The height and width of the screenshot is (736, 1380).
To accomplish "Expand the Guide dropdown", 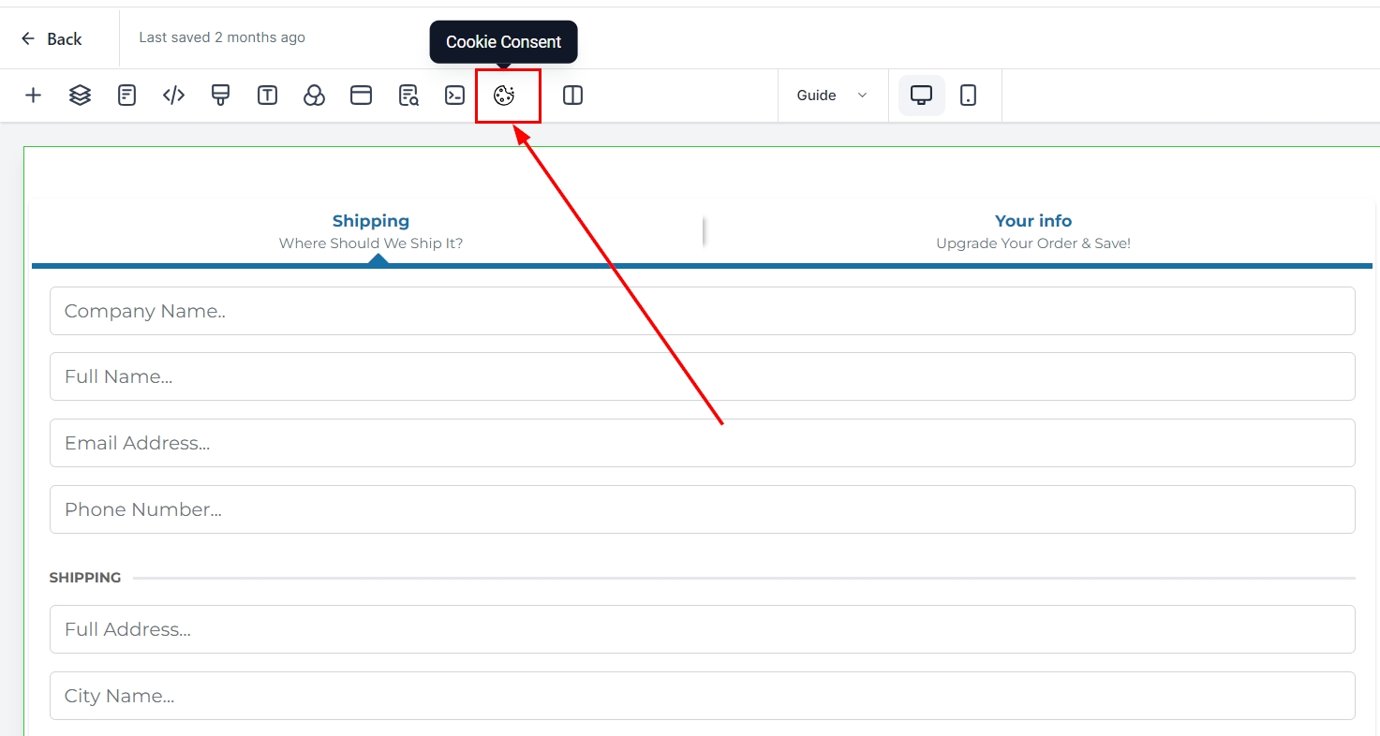I will point(832,96).
